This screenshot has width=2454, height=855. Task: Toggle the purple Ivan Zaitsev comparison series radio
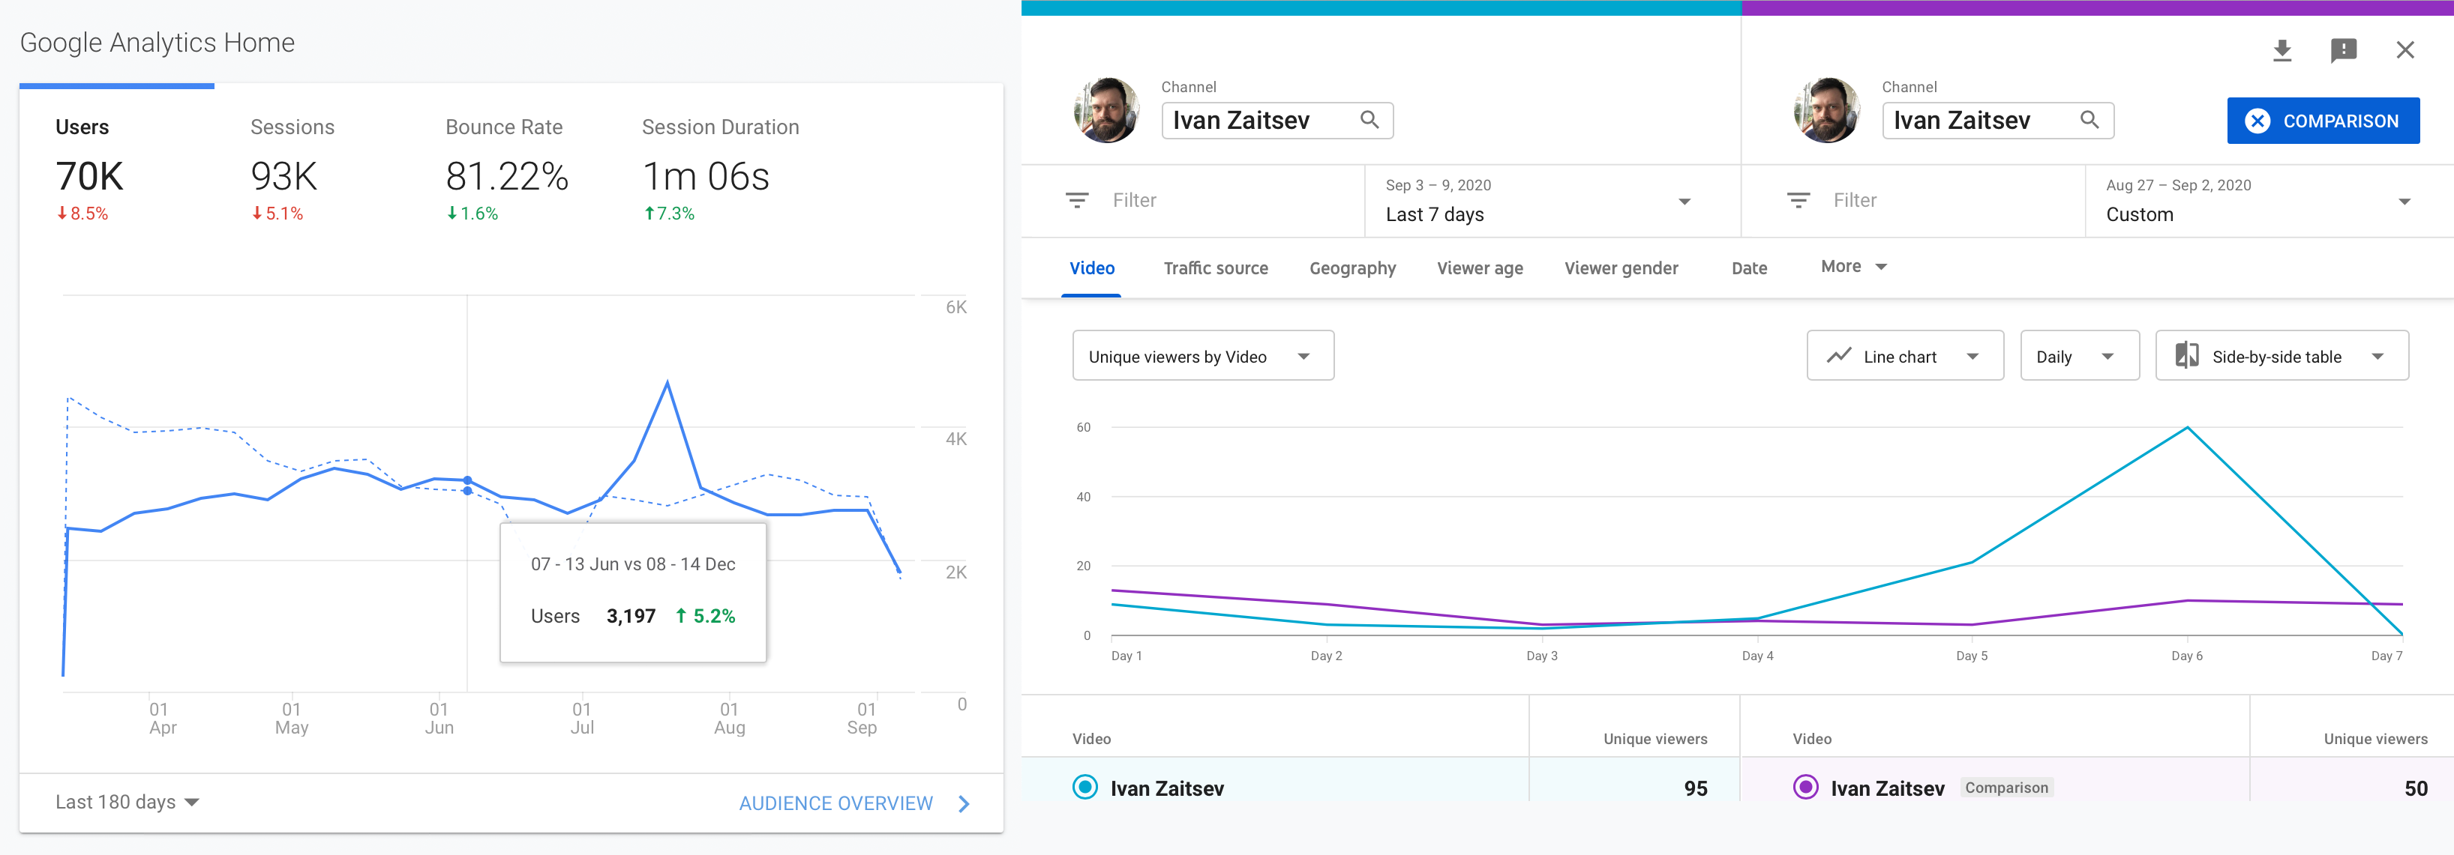click(x=1805, y=787)
